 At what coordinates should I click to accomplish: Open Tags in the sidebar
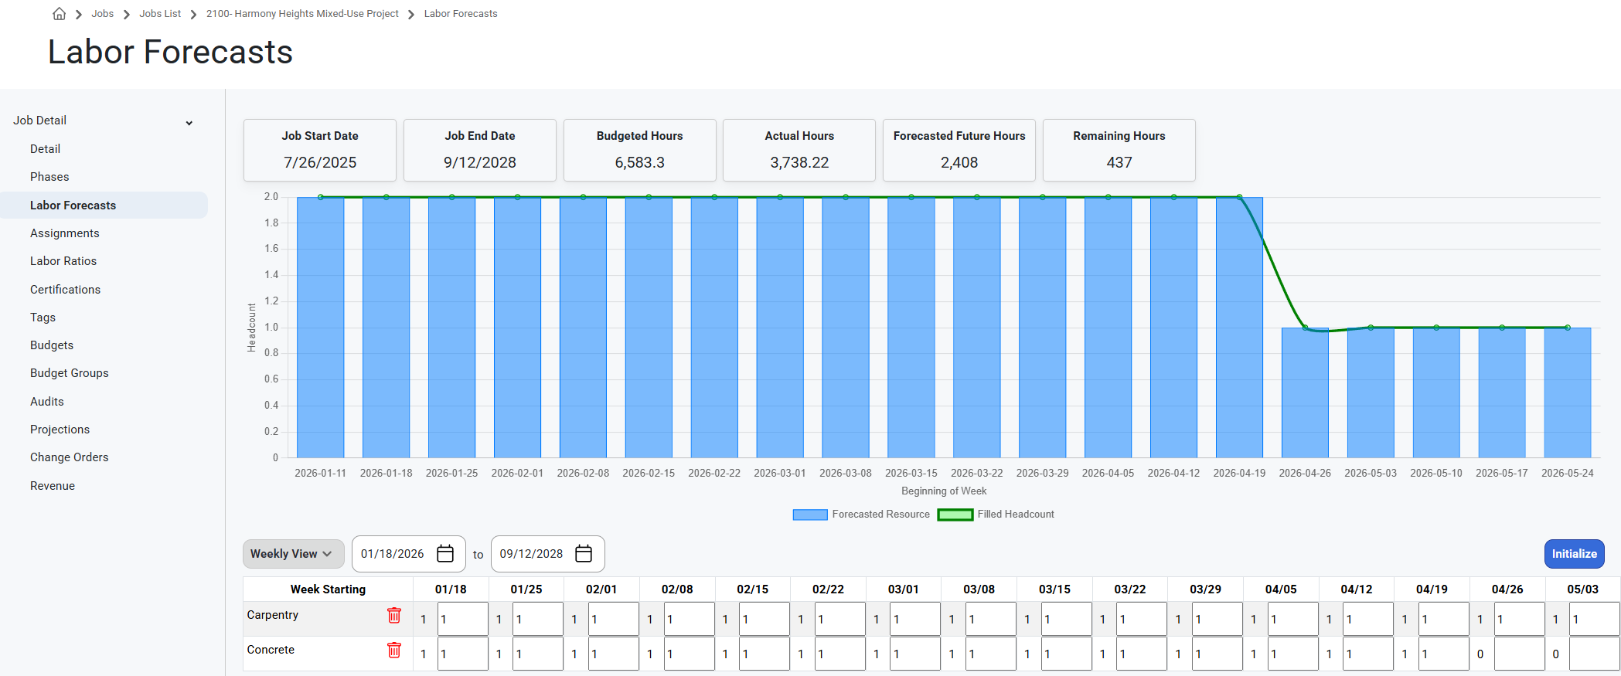pos(43,318)
